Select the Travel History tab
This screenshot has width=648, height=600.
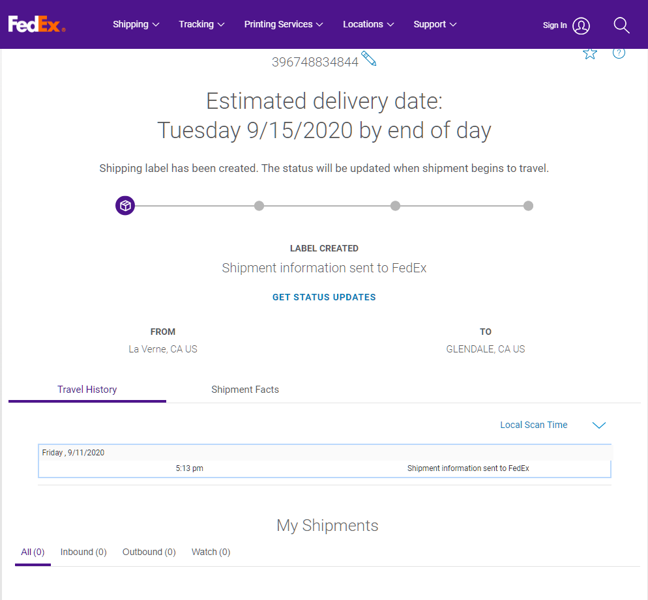point(87,390)
